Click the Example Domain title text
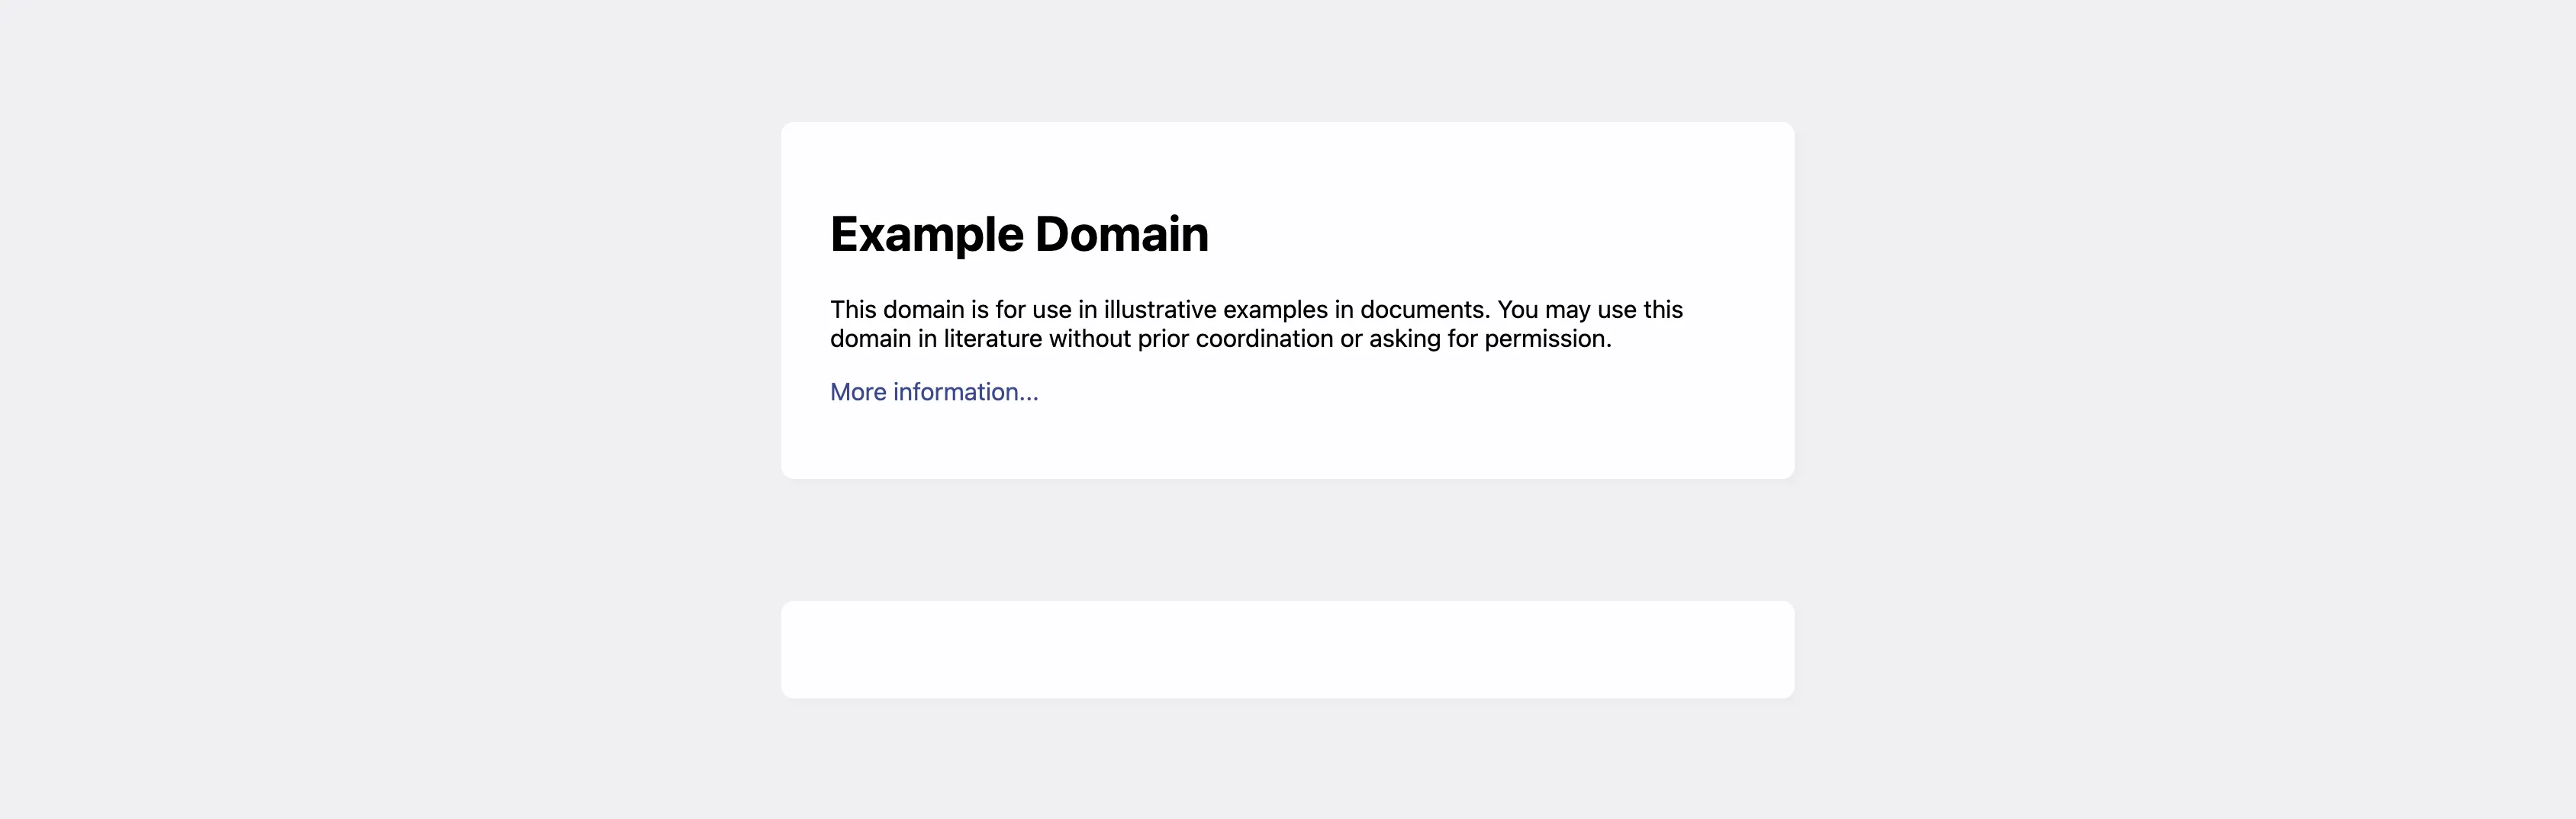Image resolution: width=2576 pixels, height=819 pixels. [1019, 234]
